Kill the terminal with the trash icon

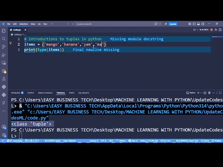(209, 93)
